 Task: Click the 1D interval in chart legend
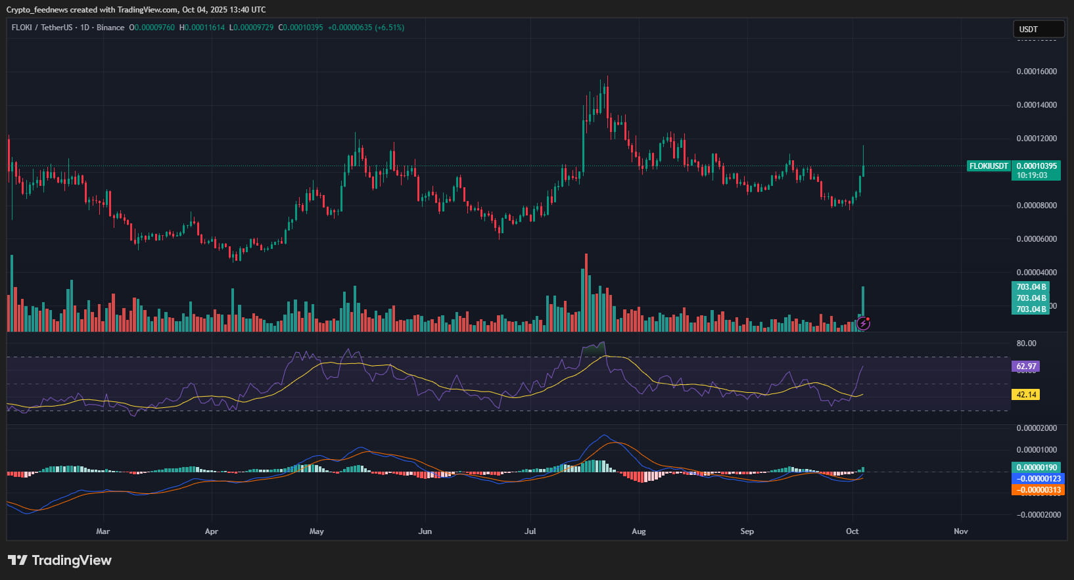tap(84, 28)
